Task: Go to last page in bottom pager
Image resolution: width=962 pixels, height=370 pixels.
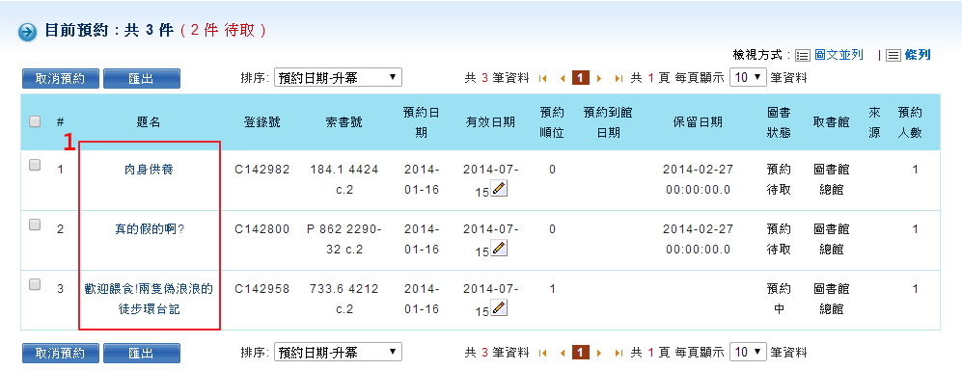Action: 619,353
